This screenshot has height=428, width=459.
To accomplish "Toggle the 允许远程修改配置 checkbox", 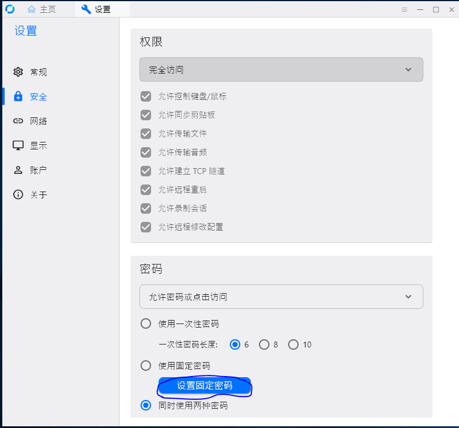I will [146, 227].
